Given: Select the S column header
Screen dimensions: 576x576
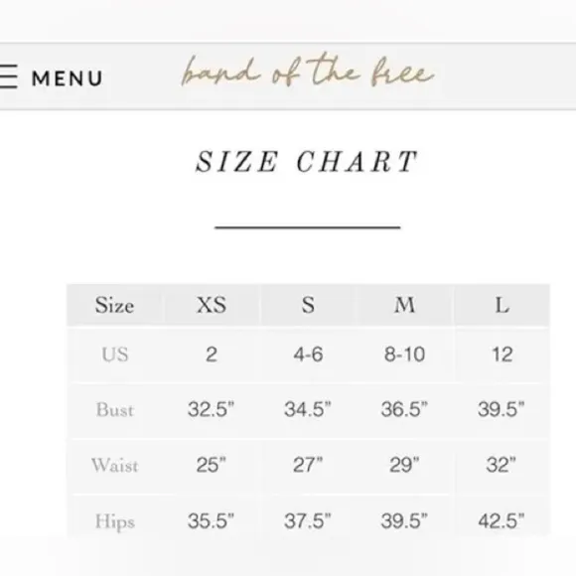Looking at the screenshot, I should [308, 305].
